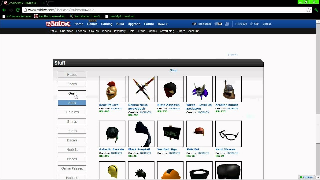The width and height of the screenshot is (320, 180).
Task: Toggle the Online status indicator
Action: [x=307, y=177]
